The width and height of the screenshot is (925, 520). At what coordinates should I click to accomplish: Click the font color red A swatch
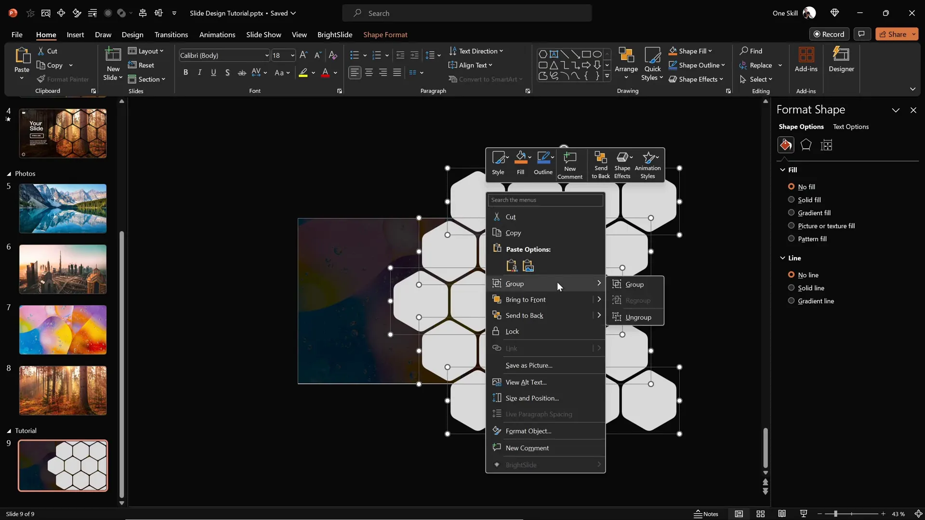(x=326, y=73)
